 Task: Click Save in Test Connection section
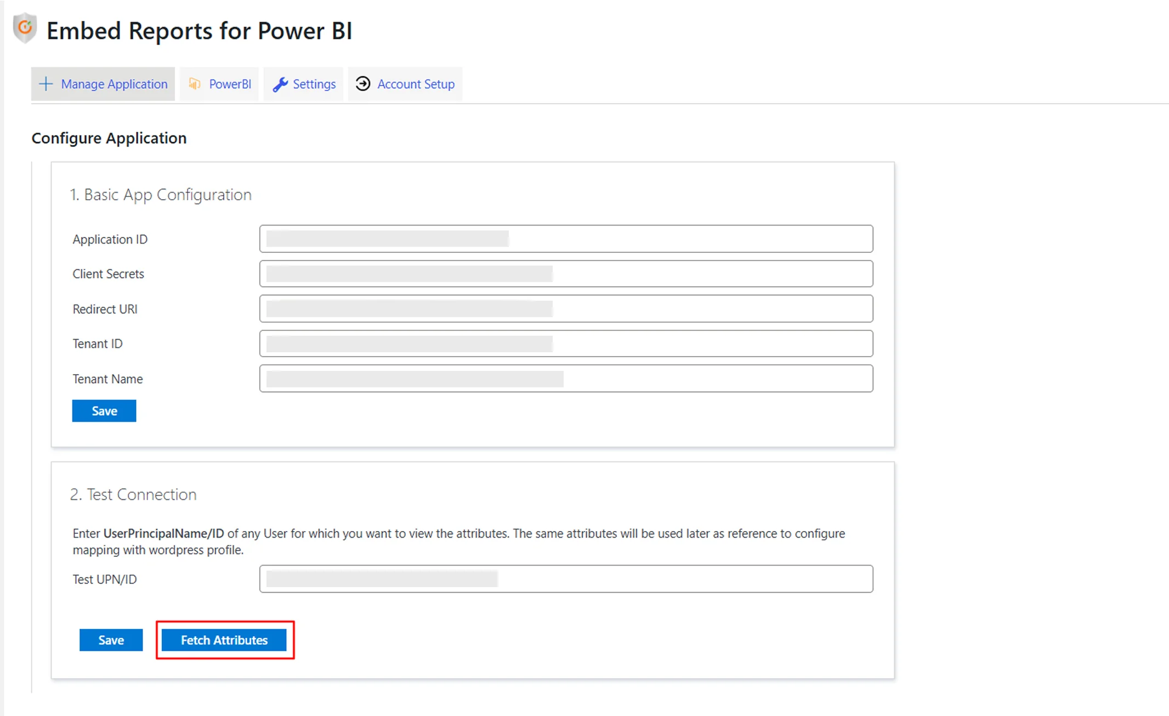(111, 640)
